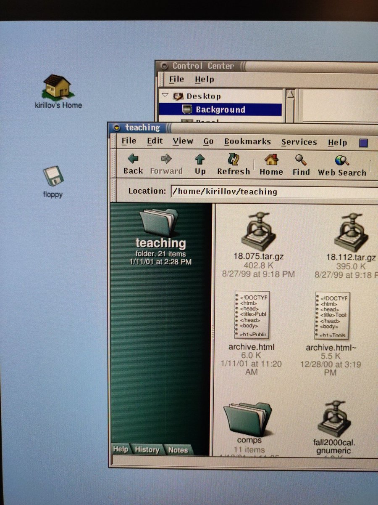This screenshot has width=378, height=505.
Task: Open the Bookmarks menu
Action: point(247,142)
